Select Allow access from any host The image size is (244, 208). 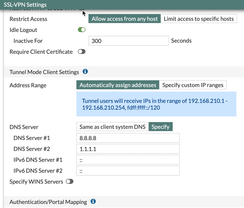[x=124, y=19]
